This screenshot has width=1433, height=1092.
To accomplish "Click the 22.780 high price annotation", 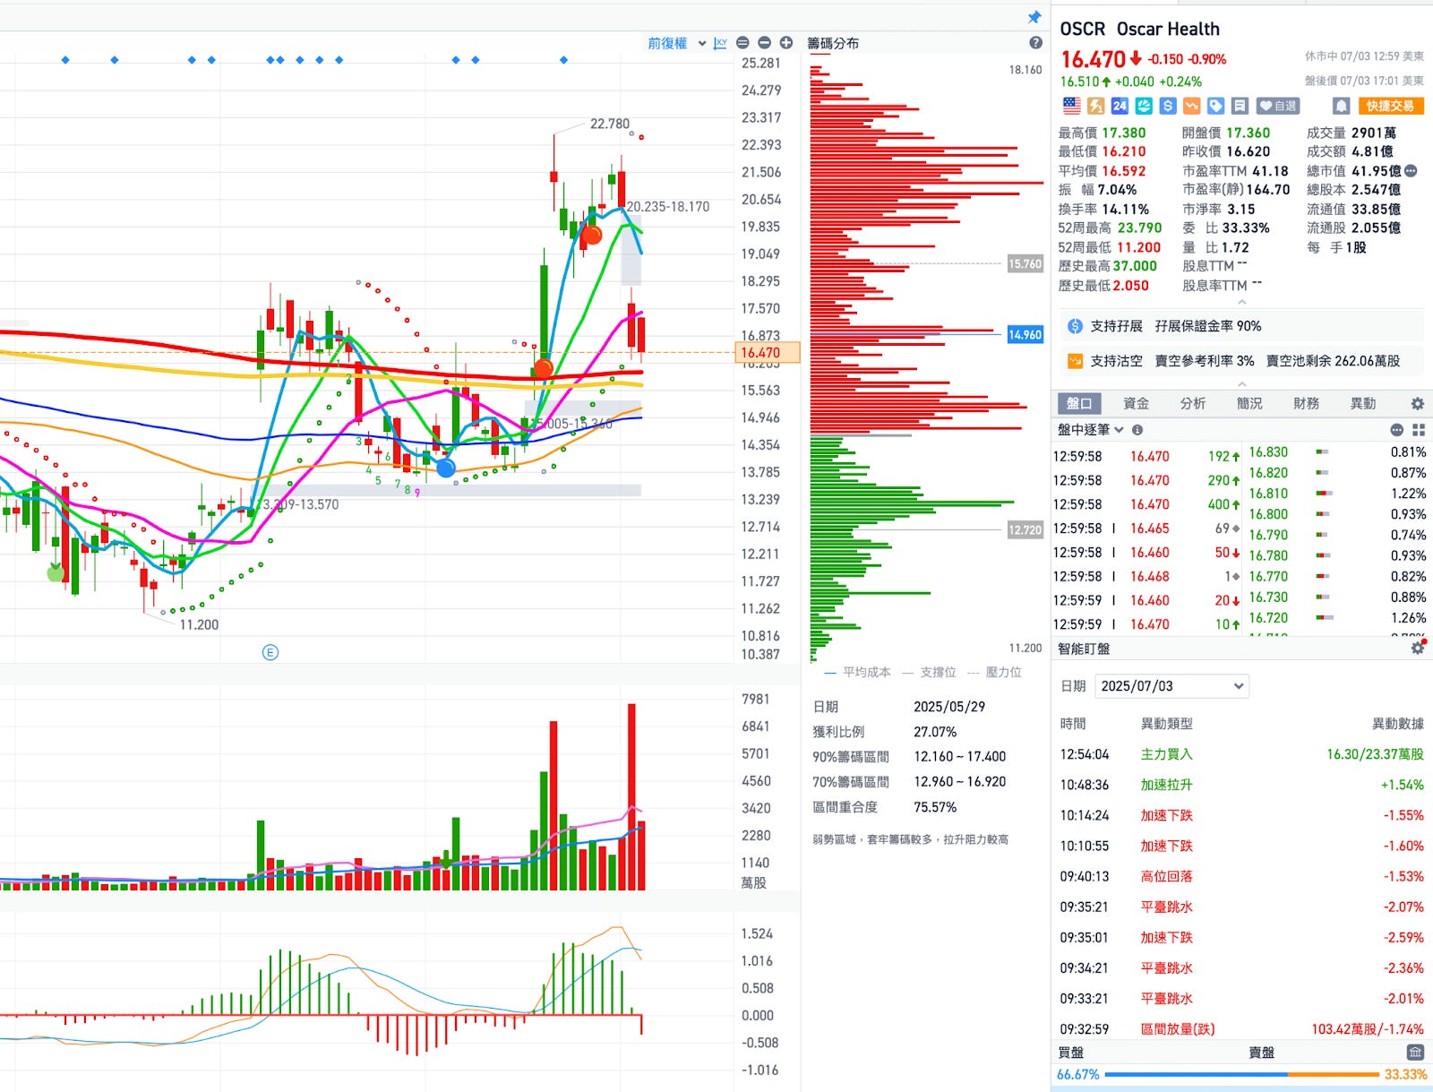I will point(610,124).
